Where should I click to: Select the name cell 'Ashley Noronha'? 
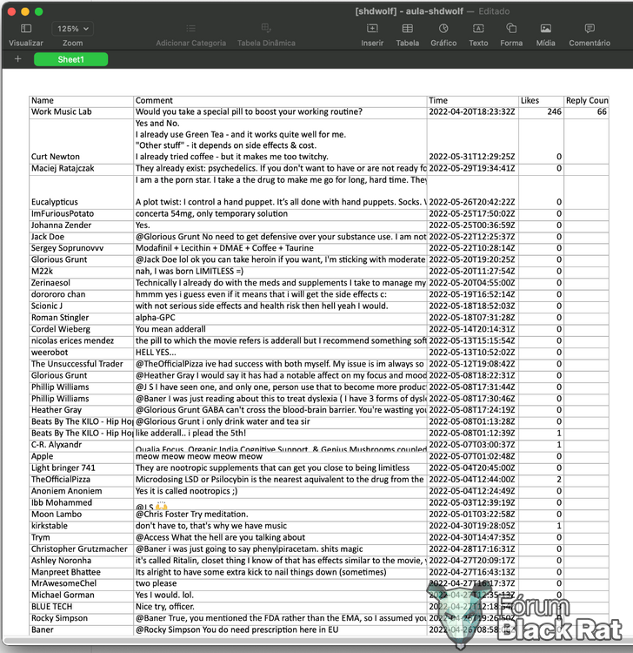click(x=81, y=561)
